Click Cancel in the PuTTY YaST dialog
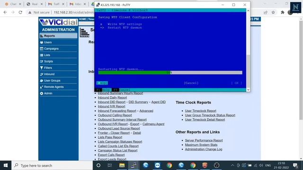 coord(191,83)
